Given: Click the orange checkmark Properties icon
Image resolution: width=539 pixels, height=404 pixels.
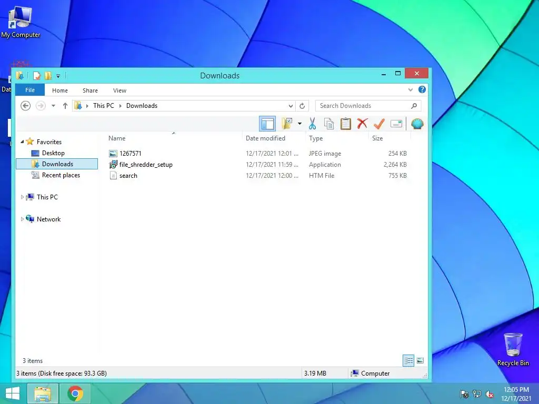Looking at the screenshot, I should click(x=379, y=124).
